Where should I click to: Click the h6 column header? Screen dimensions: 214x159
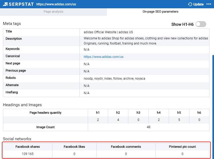199,113
